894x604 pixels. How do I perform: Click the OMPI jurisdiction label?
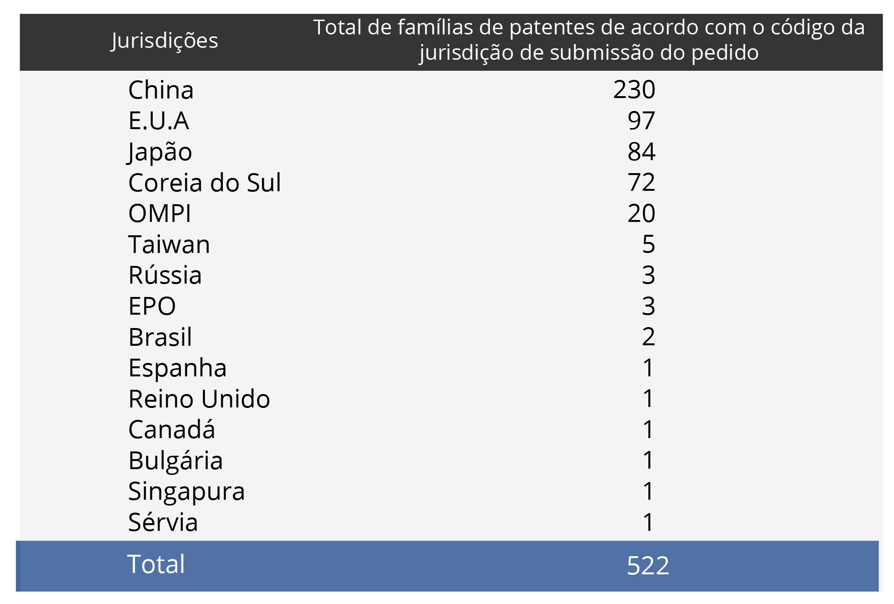point(159,214)
